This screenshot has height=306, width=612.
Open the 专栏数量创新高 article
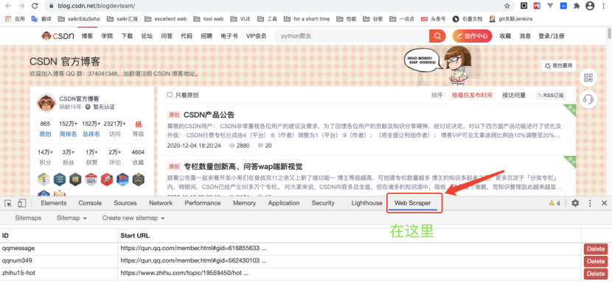[243, 167]
